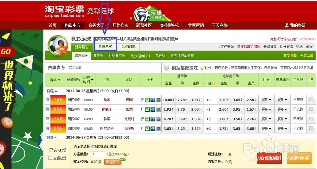Open 彩票社区 in top navigation

click(144, 25)
